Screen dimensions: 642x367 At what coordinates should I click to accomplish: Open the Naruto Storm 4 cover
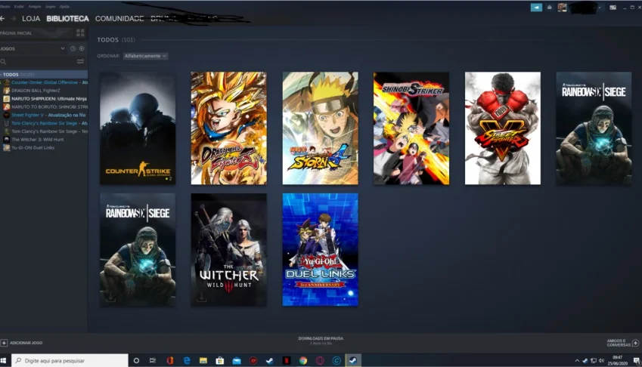(x=320, y=128)
